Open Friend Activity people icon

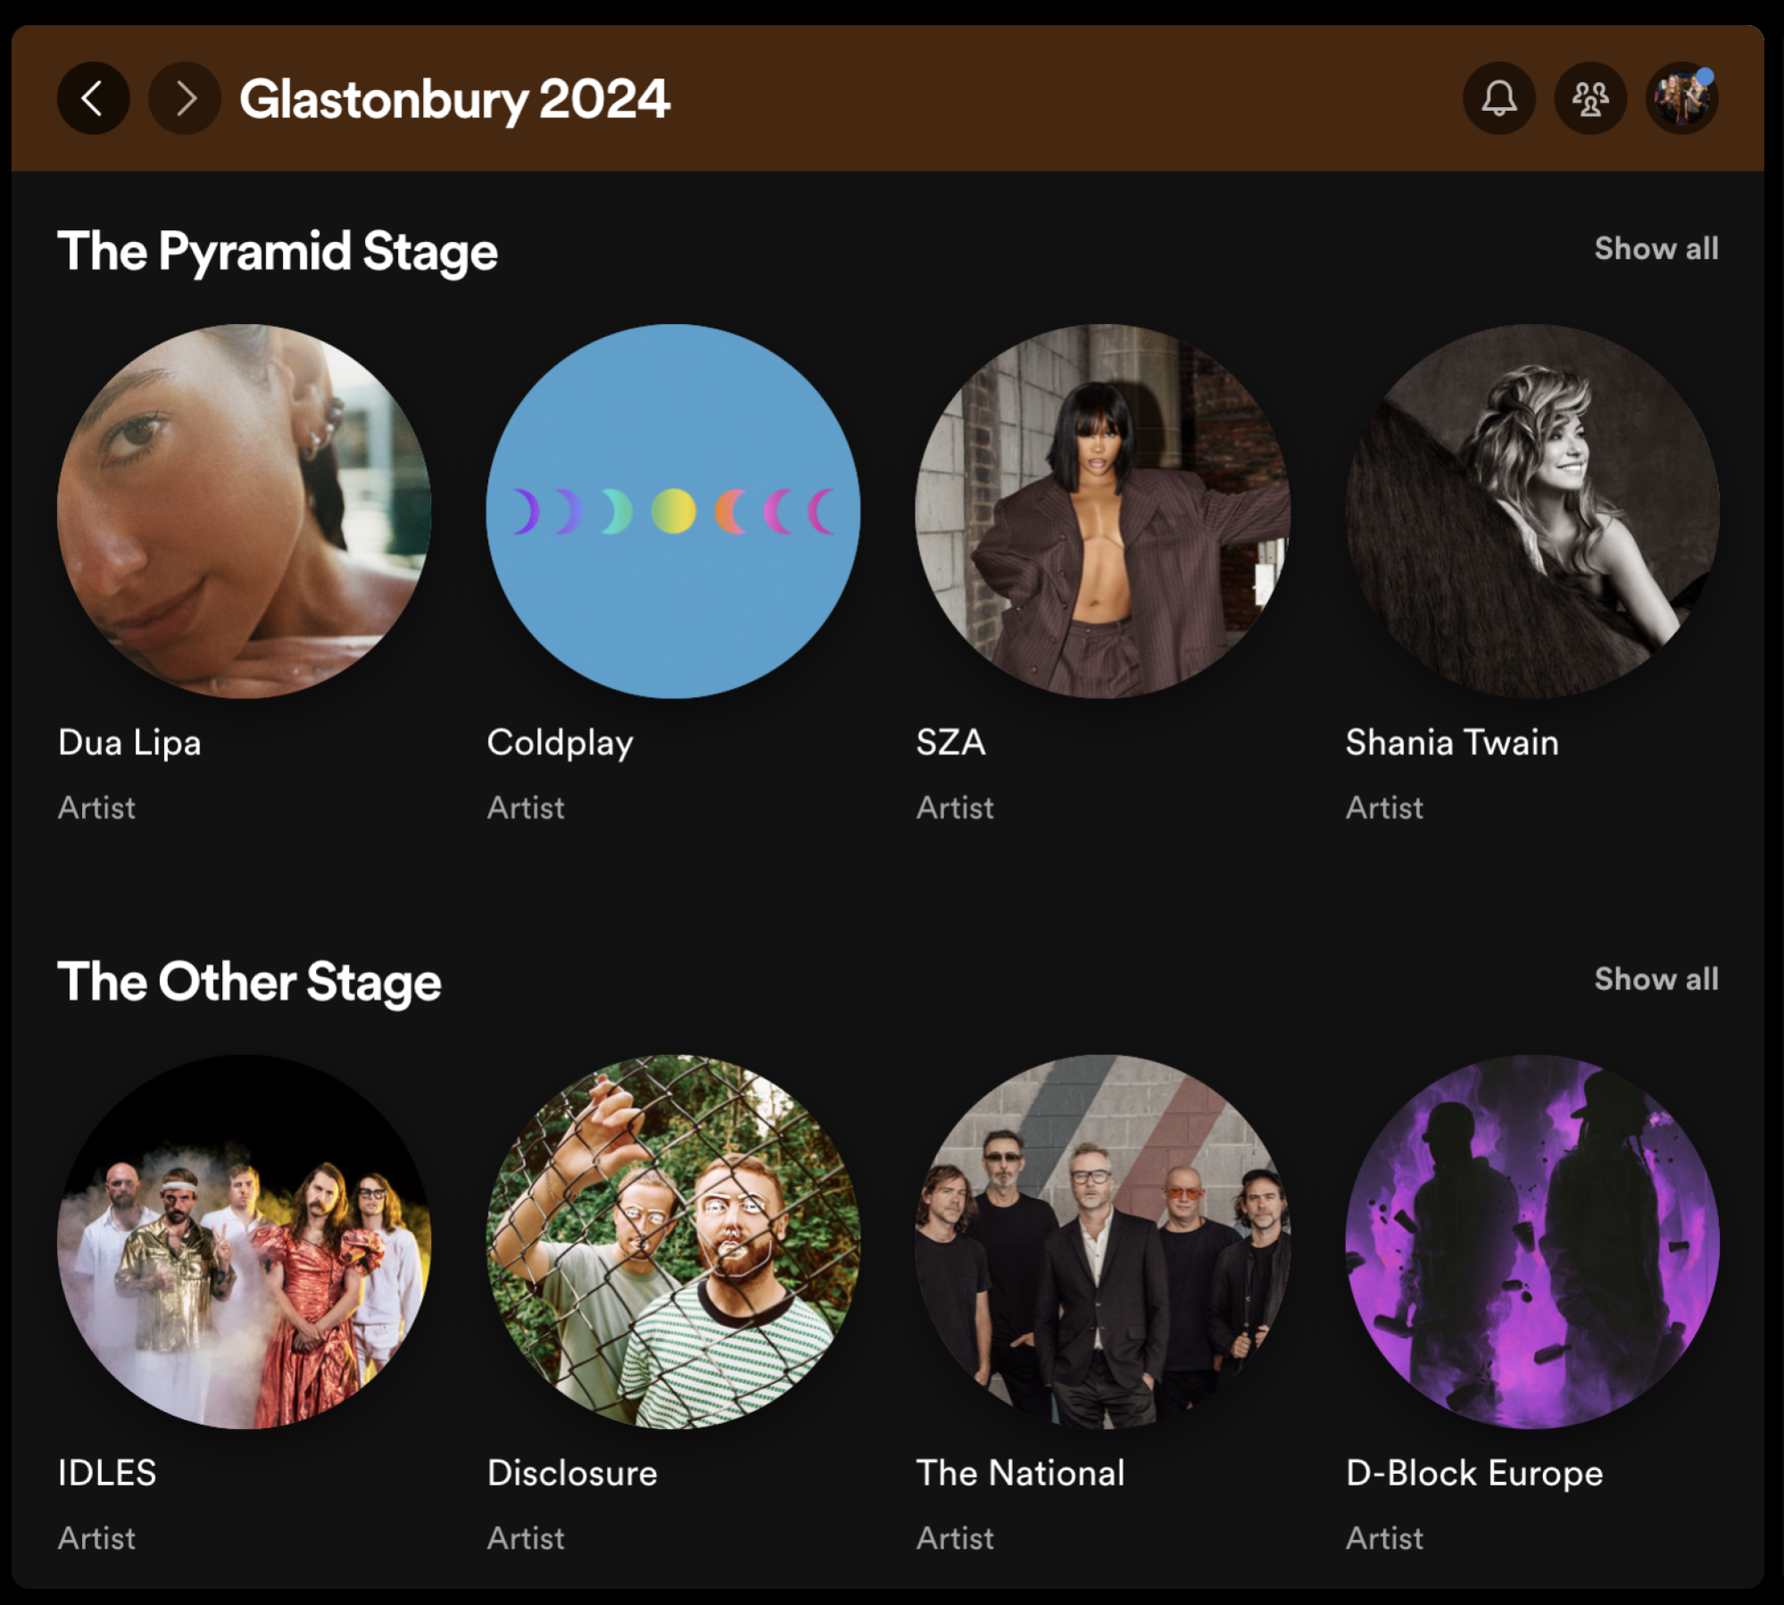[x=1590, y=98]
